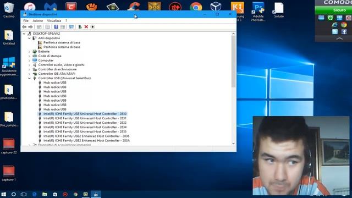
Task: Expand Controller di archiviazione category
Action: point(29,69)
